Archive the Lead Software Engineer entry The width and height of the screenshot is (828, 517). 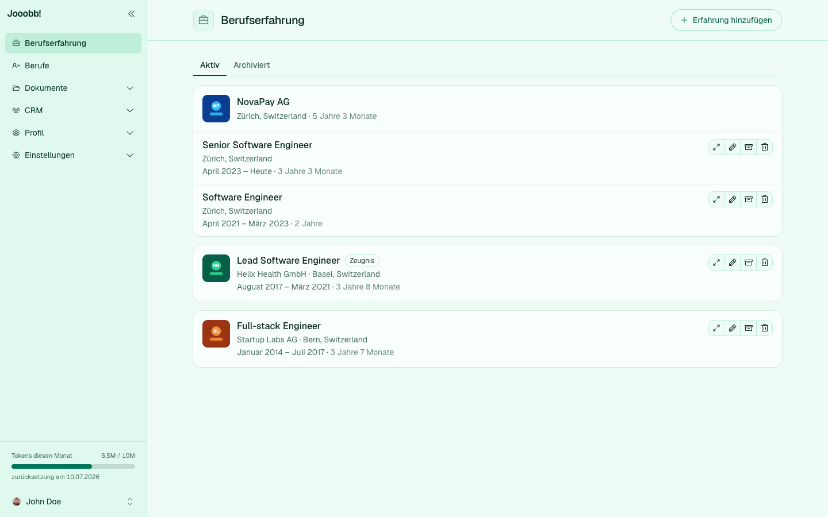(749, 263)
